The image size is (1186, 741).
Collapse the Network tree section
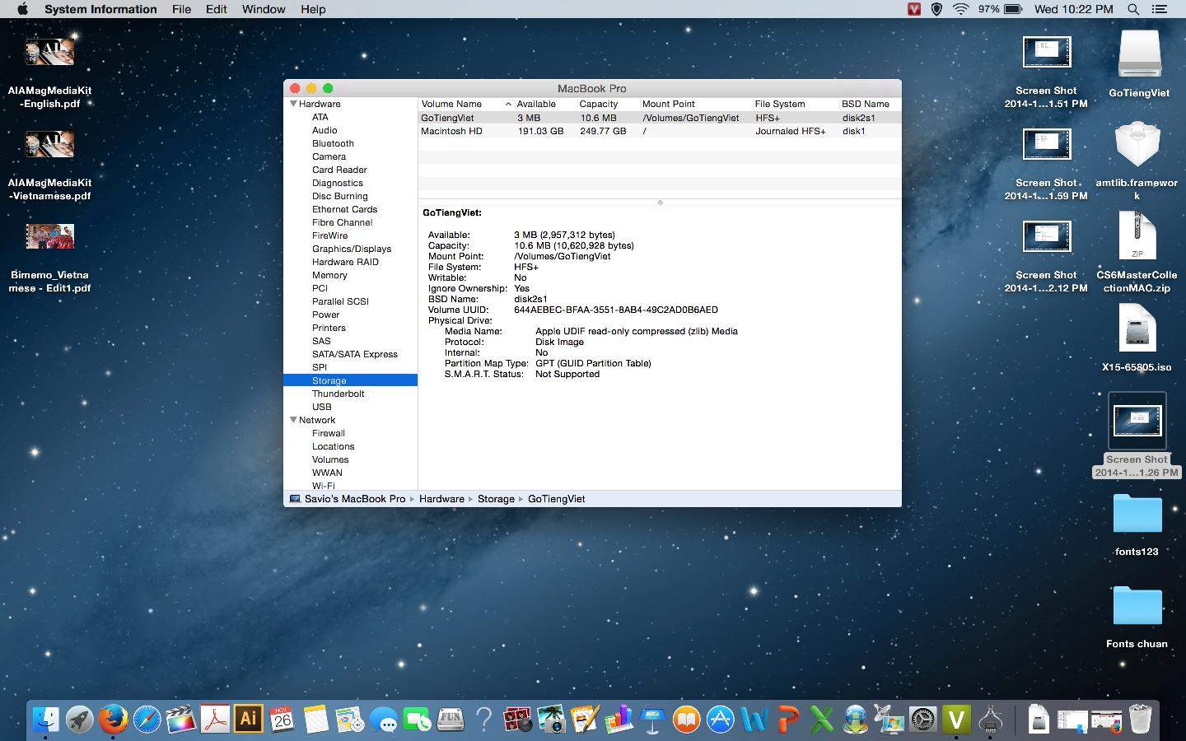(x=293, y=420)
